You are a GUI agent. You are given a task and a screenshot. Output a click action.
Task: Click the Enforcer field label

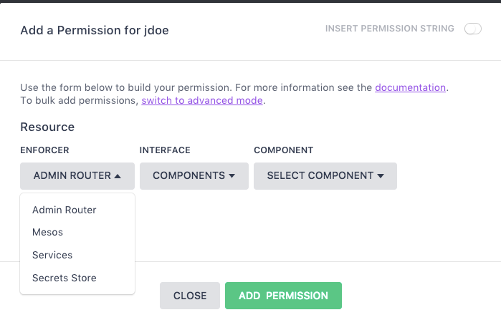44,150
